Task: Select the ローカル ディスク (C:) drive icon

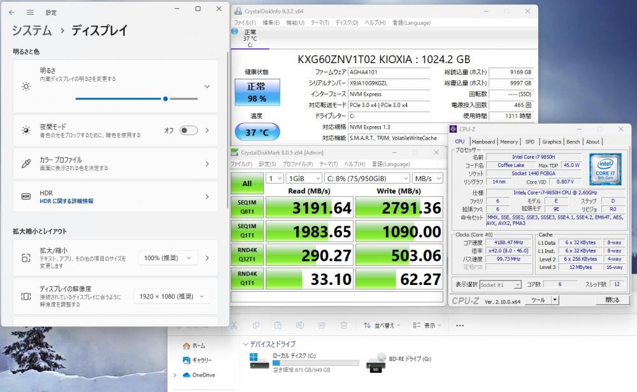Action: click(259, 361)
